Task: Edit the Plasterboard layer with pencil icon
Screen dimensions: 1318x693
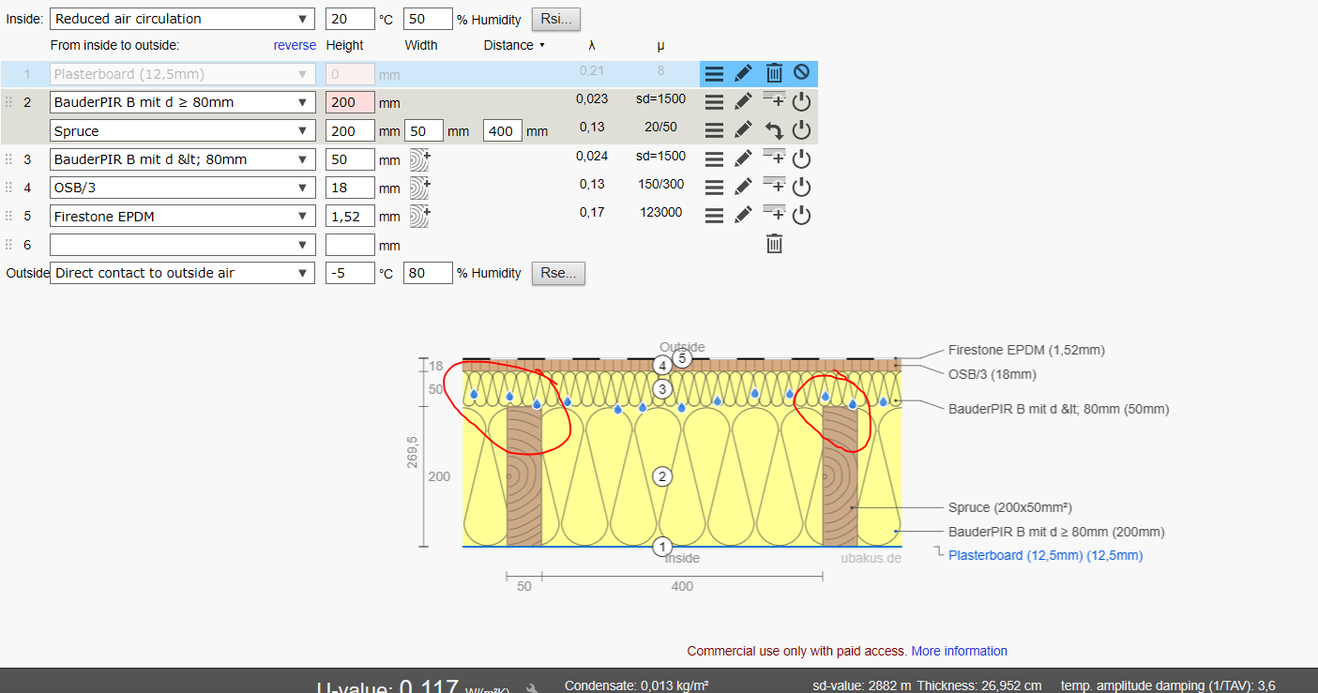Action: pyautogui.click(x=743, y=73)
